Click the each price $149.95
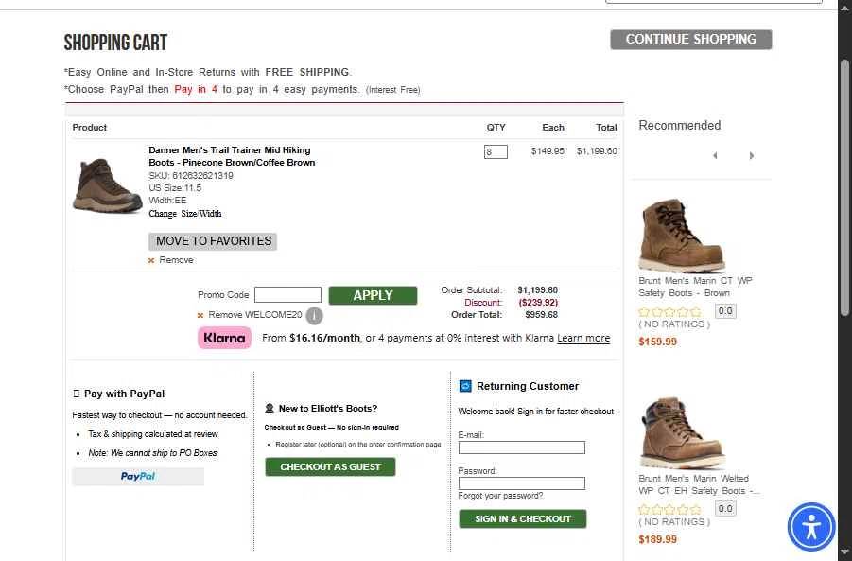The image size is (852, 561). point(548,151)
